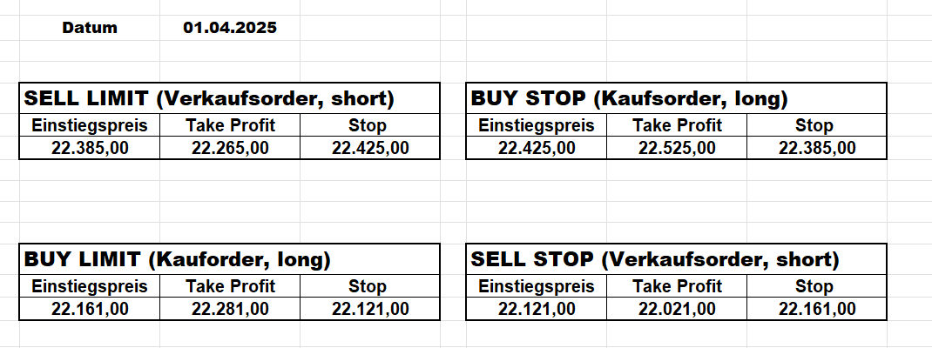Click the Datum label cell
Image resolution: width=932 pixels, height=348 pixels.
(90, 28)
